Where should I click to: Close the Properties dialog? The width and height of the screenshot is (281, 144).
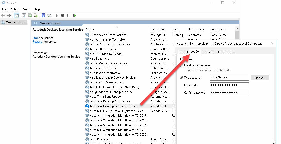[x=272, y=43]
